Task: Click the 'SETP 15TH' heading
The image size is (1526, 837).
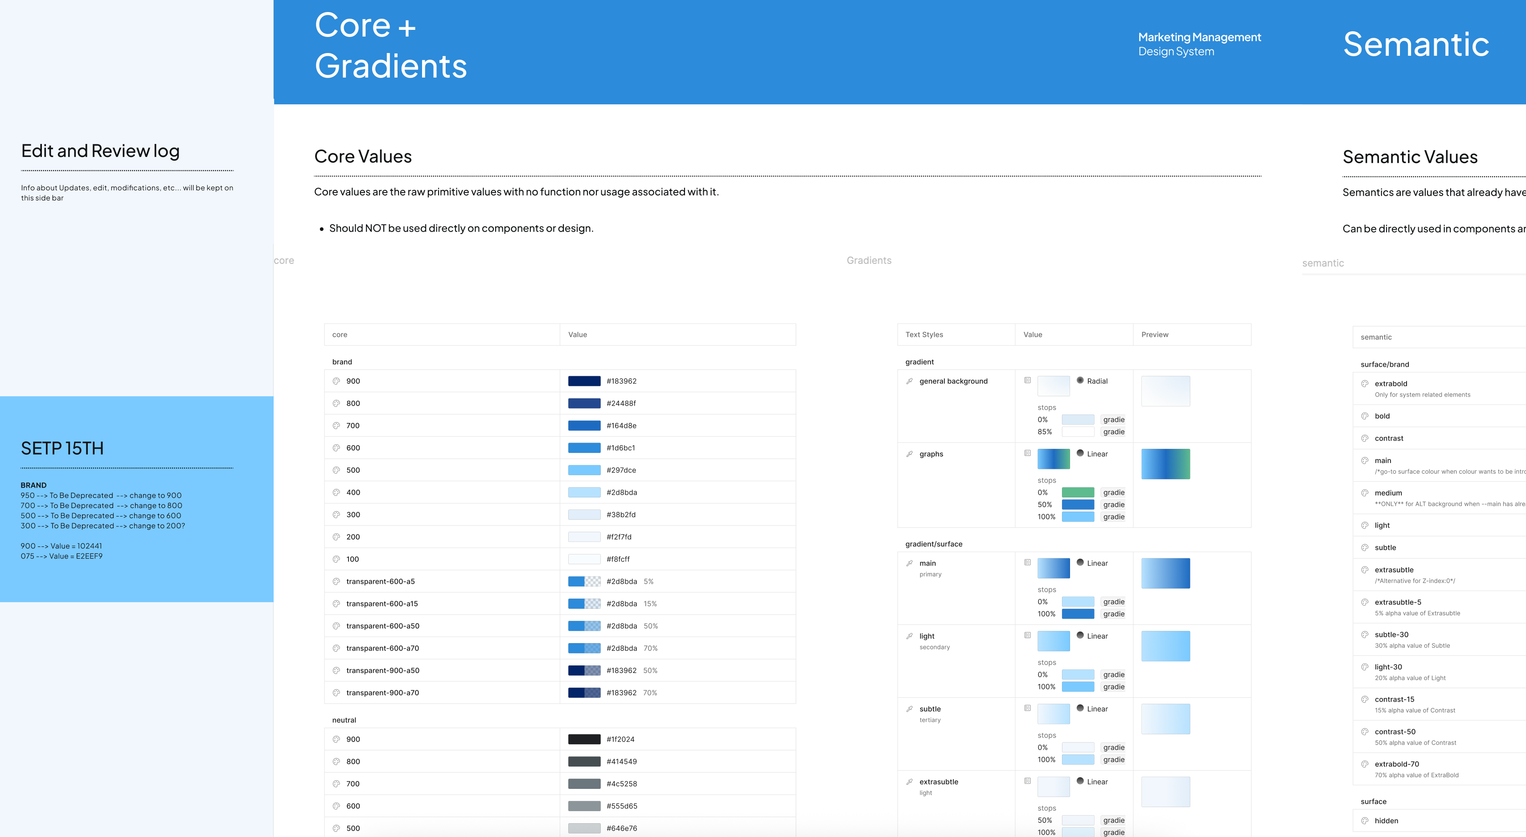Action: tap(62, 448)
